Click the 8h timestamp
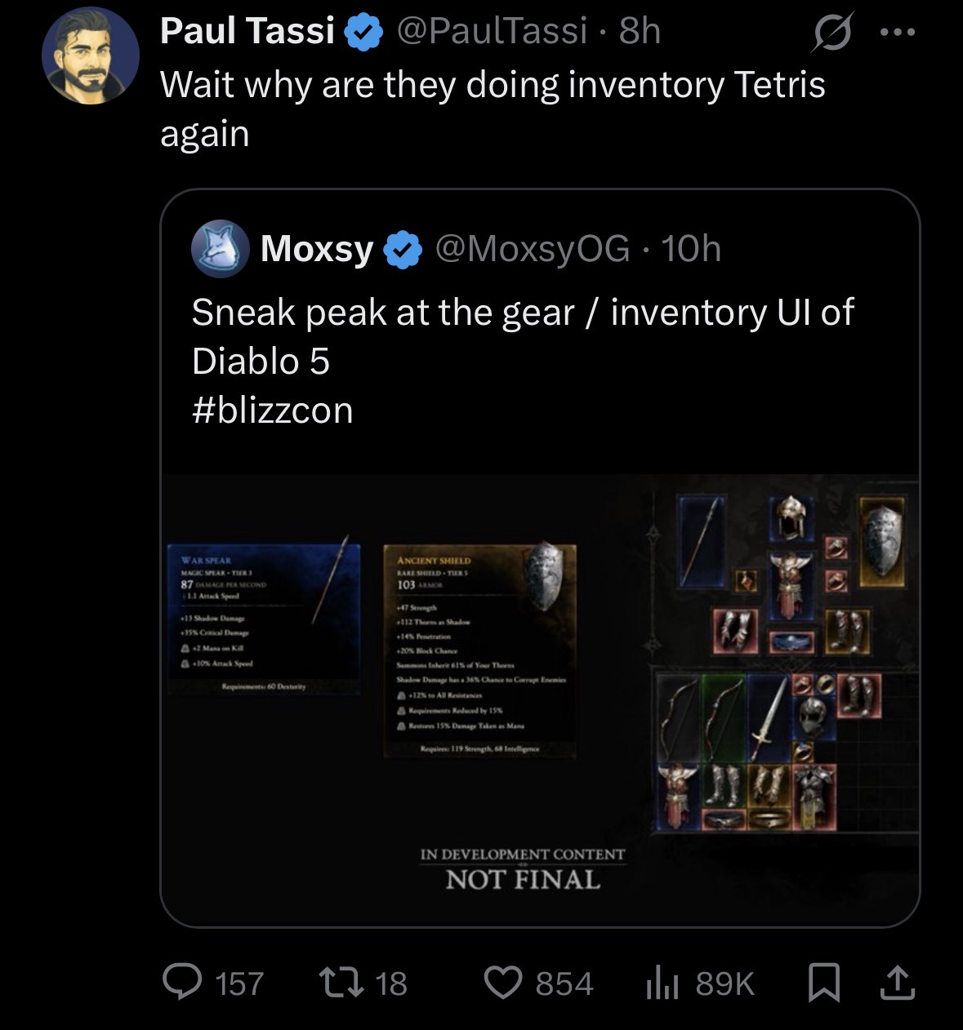The width and height of the screenshot is (963, 1030). pos(640,32)
